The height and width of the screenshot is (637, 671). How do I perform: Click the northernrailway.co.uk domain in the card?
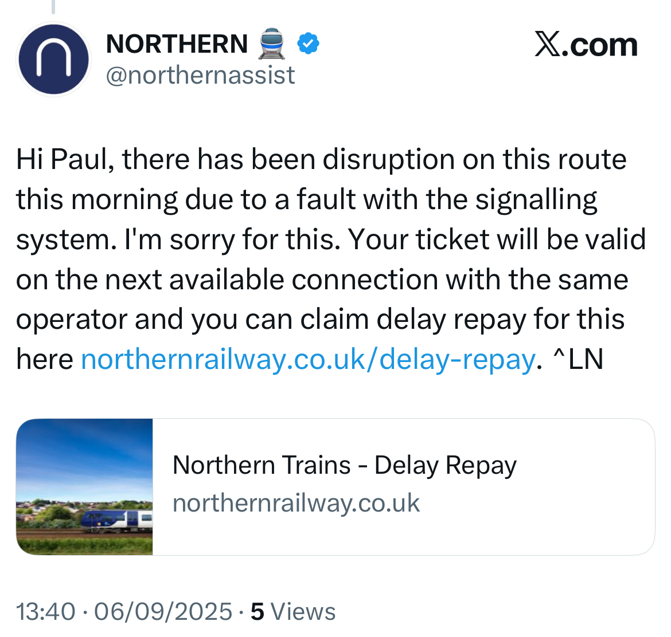pos(296,504)
